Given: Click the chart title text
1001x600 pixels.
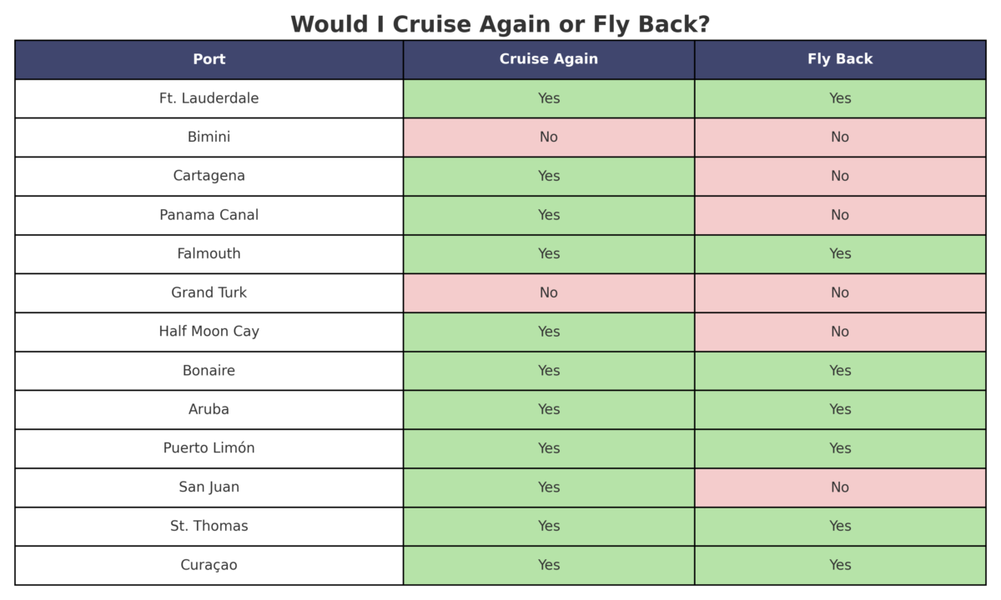Looking at the screenshot, I should coord(500,24).
